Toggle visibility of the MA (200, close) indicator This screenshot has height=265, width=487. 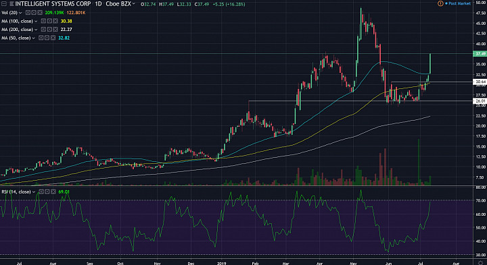pos(43,30)
